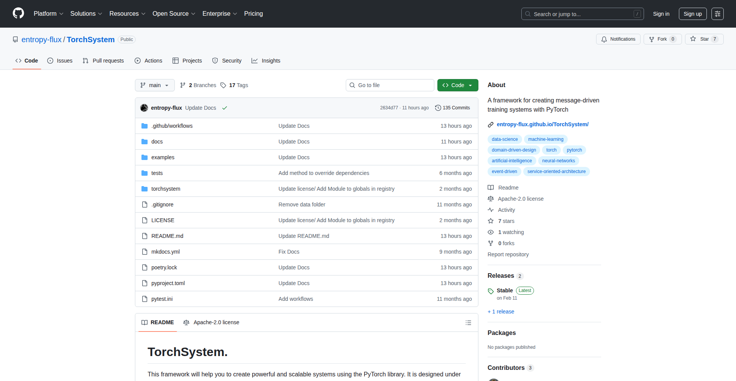Click the Stable release tag icon

(491, 291)
